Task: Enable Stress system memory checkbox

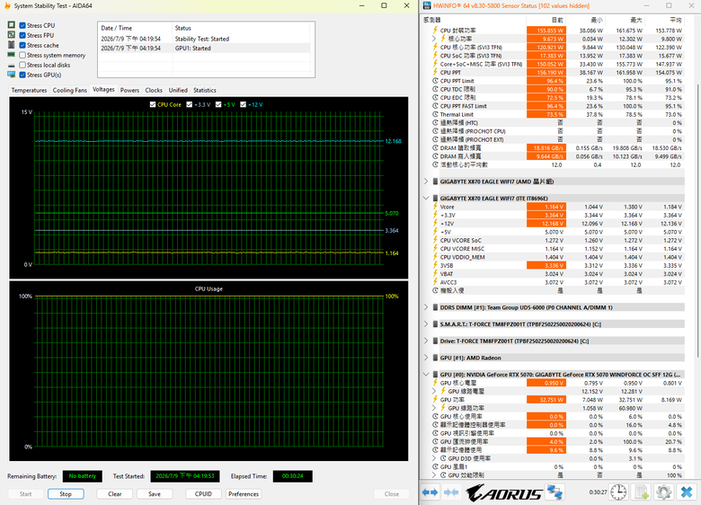Action: pyautogui.click(x=22, y=55)
